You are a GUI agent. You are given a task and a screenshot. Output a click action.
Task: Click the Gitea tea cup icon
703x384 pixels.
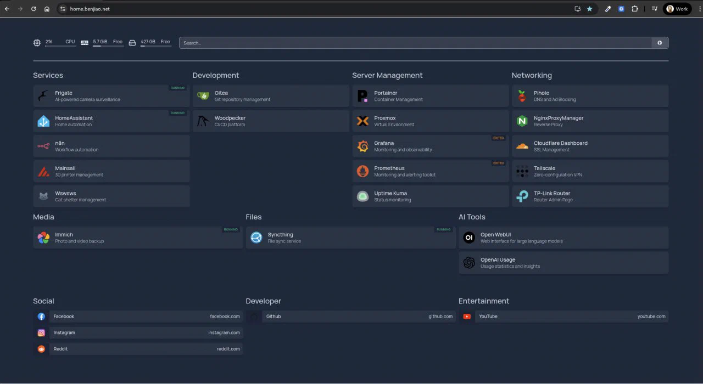[x=203, y=96]
